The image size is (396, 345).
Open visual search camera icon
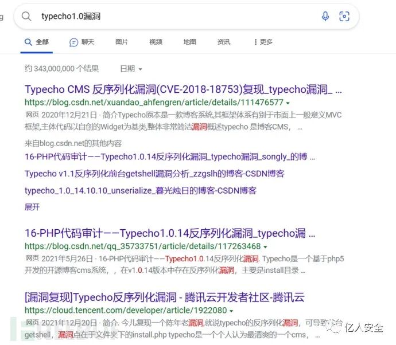pos(344,17)
